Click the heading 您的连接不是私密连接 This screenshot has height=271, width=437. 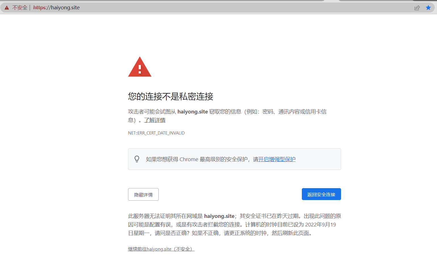tap(171, 97)
